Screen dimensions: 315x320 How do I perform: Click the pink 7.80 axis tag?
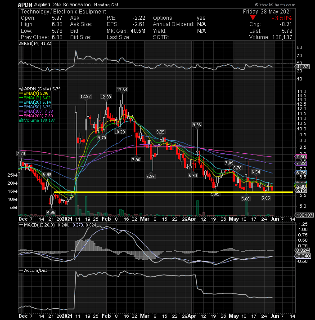pyautogui.click(x=301, y=157)
